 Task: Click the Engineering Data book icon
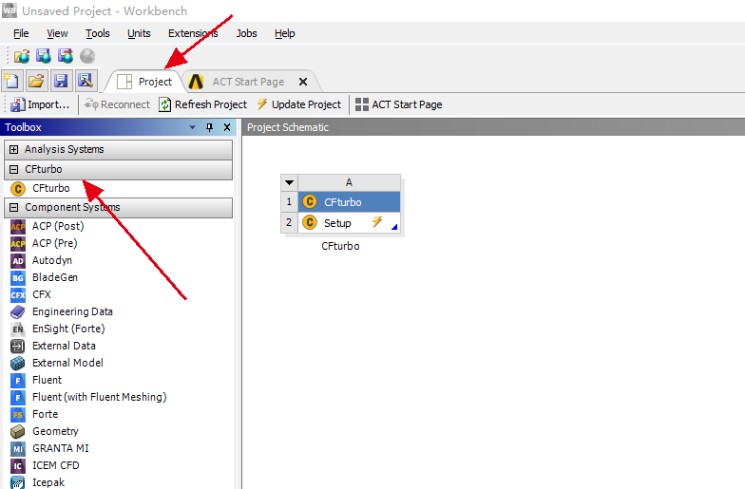[17, 311]
